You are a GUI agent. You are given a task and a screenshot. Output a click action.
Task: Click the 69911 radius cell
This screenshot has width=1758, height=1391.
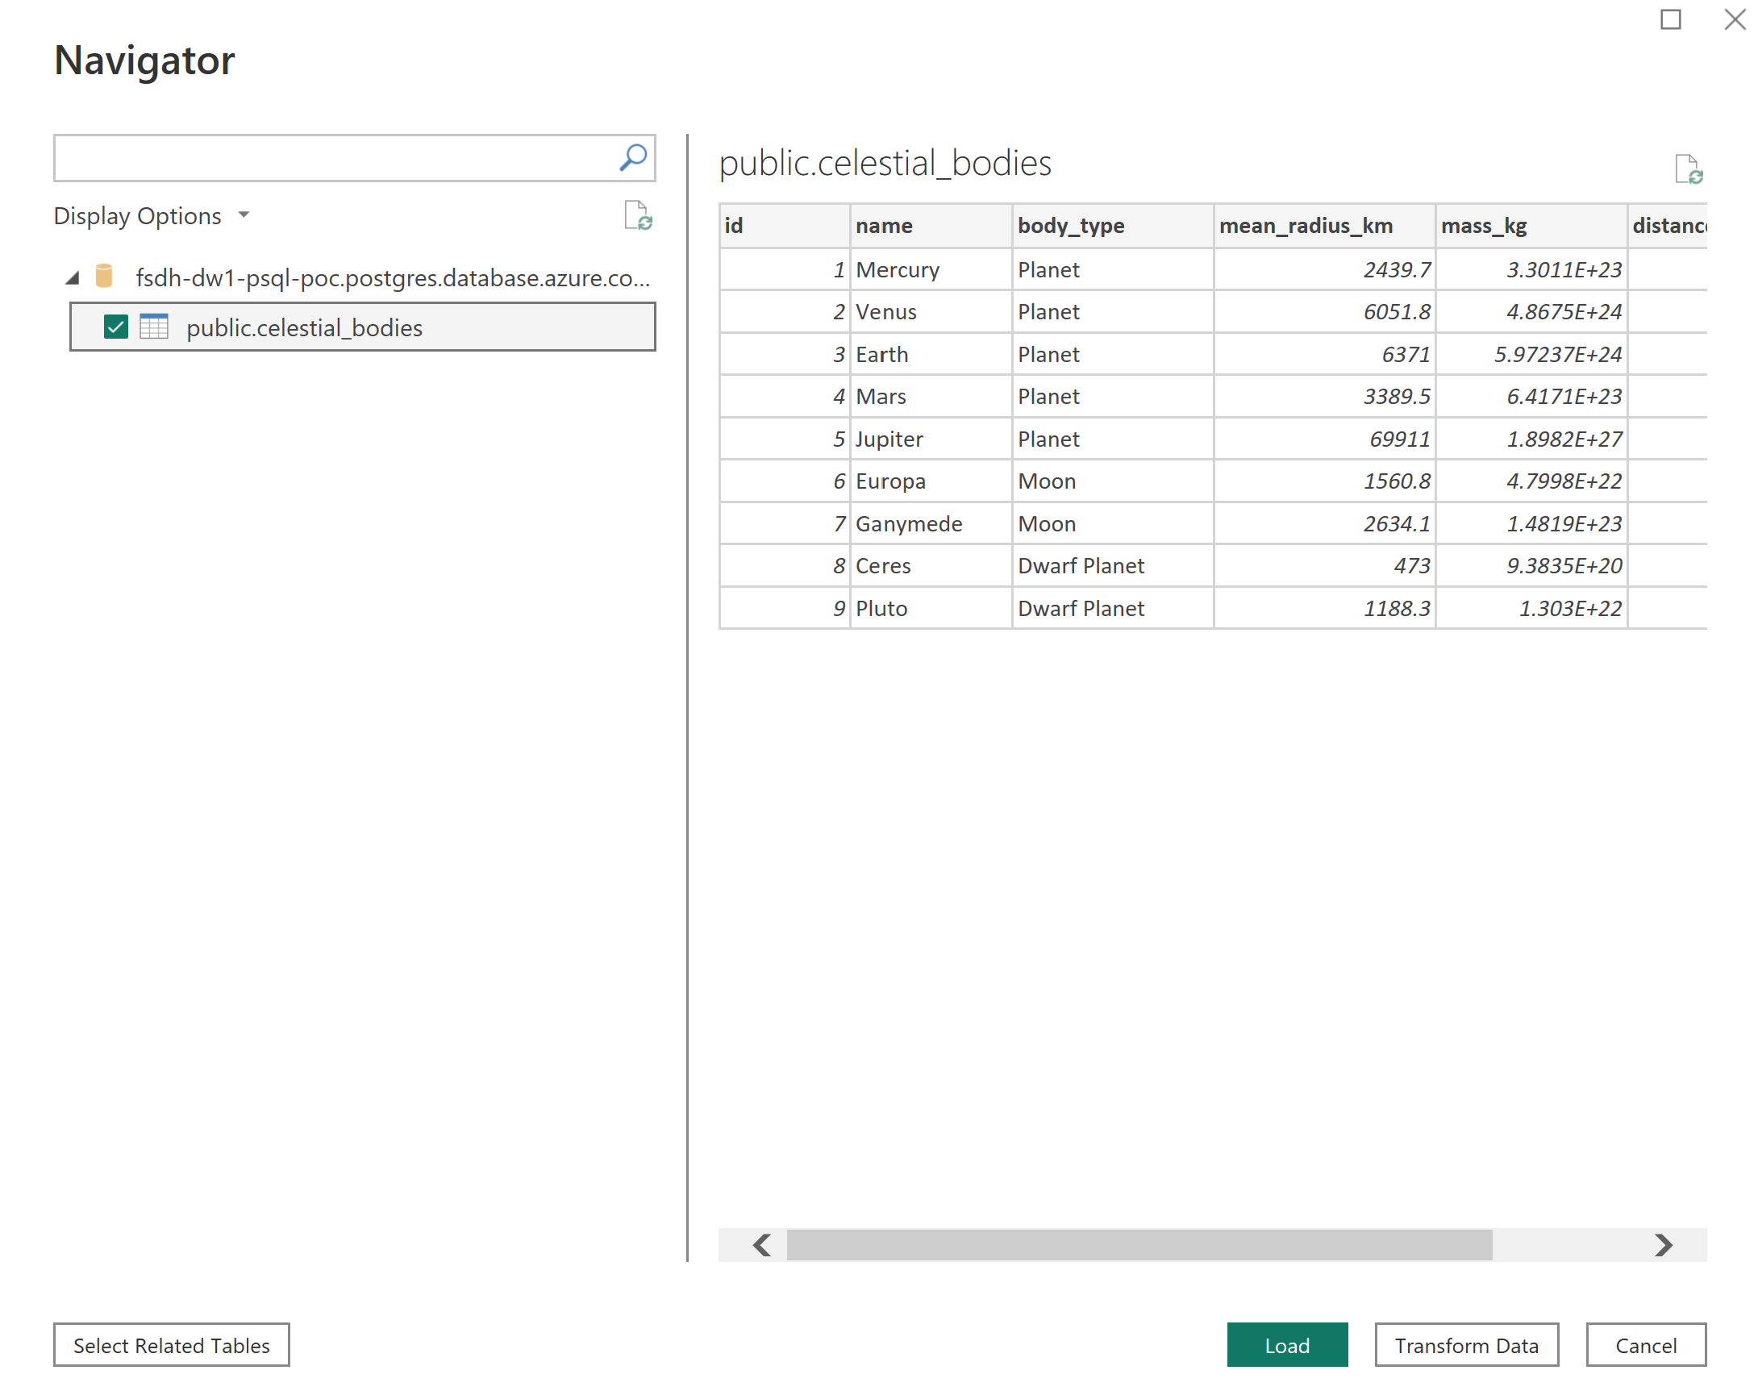(1324, 439)
